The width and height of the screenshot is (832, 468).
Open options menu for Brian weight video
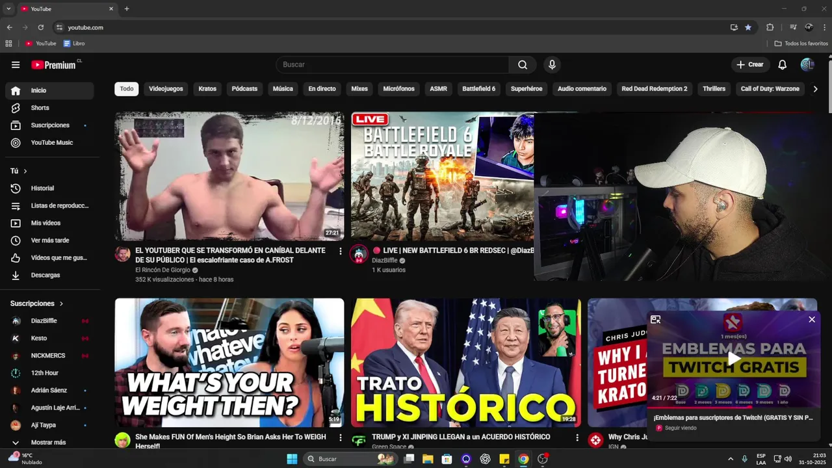pos(340,437)
